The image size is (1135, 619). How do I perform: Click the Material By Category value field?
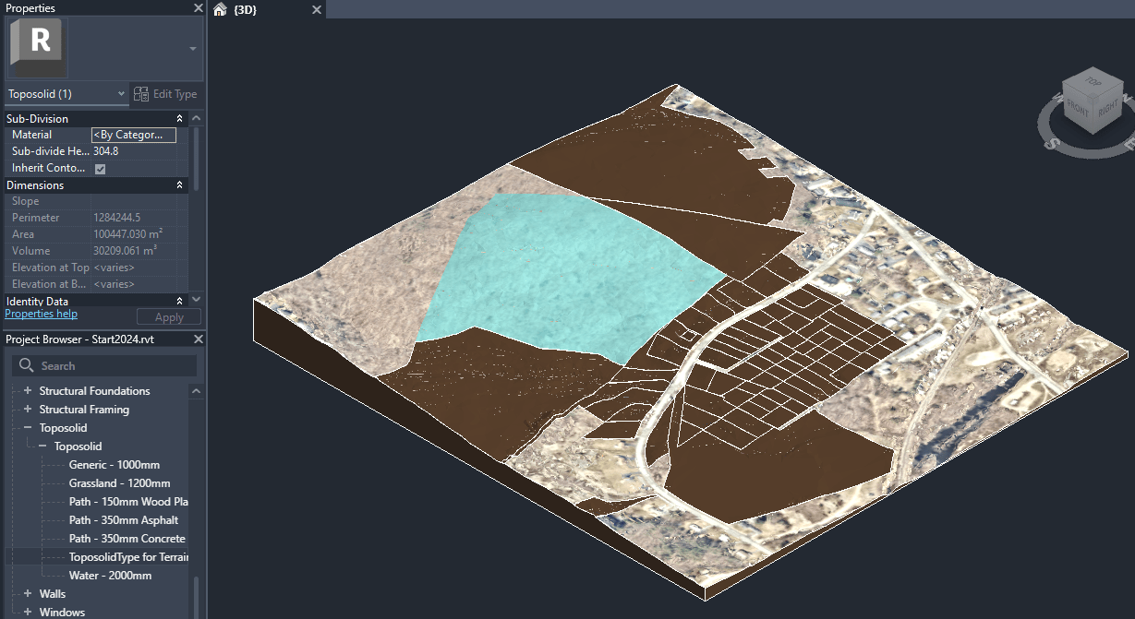(x=132, y=135)
